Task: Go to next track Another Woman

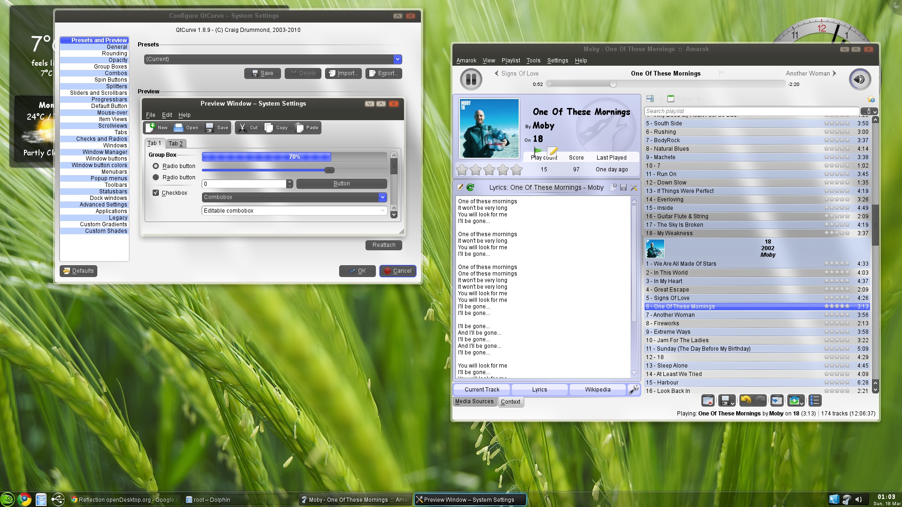Action: pos(811,73)
